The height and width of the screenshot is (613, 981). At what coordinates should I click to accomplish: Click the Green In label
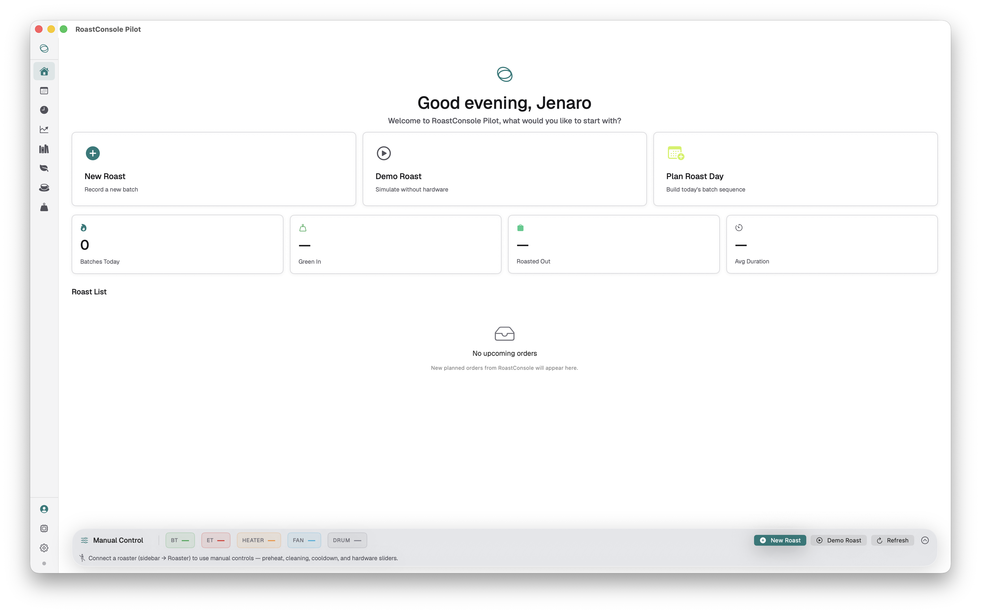click(x=310, y=262)
